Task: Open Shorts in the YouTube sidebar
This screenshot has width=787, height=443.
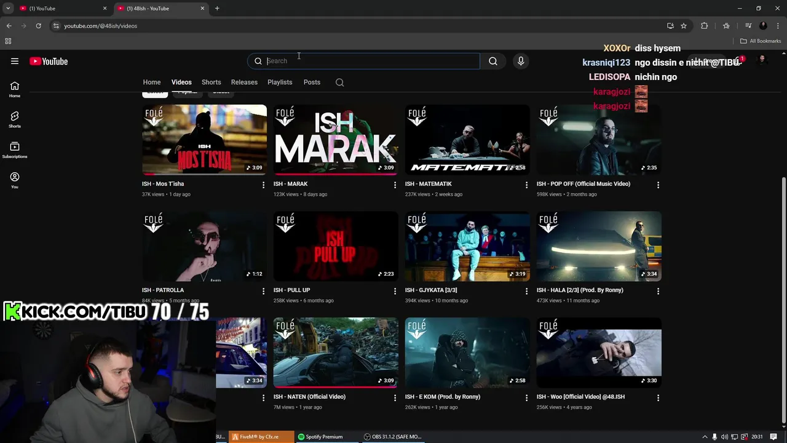Action: coord(15,119)
